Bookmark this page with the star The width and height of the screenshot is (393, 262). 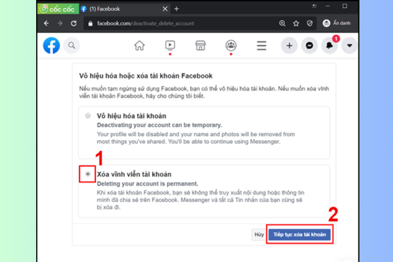pyautogui.click(x=296, y=23)
